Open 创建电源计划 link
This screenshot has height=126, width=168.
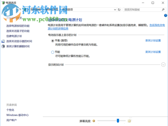(x=14, y=36)
